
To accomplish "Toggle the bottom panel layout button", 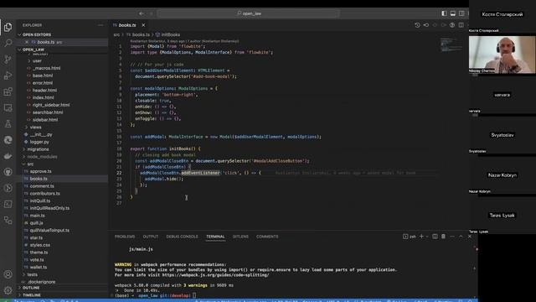I will click(453, 13).
